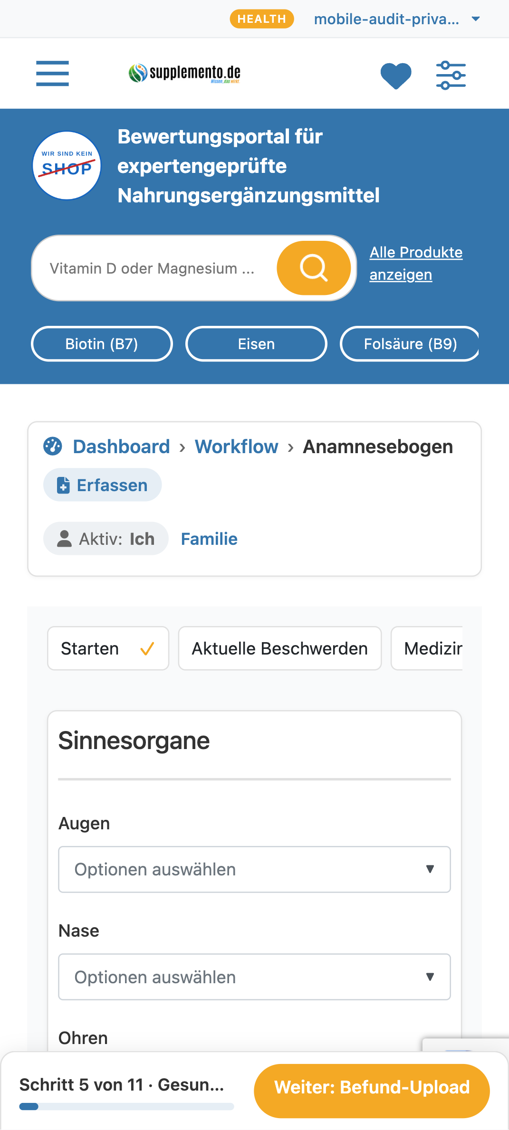
Task: Open the Nase options dropdown
Action: 254,977
